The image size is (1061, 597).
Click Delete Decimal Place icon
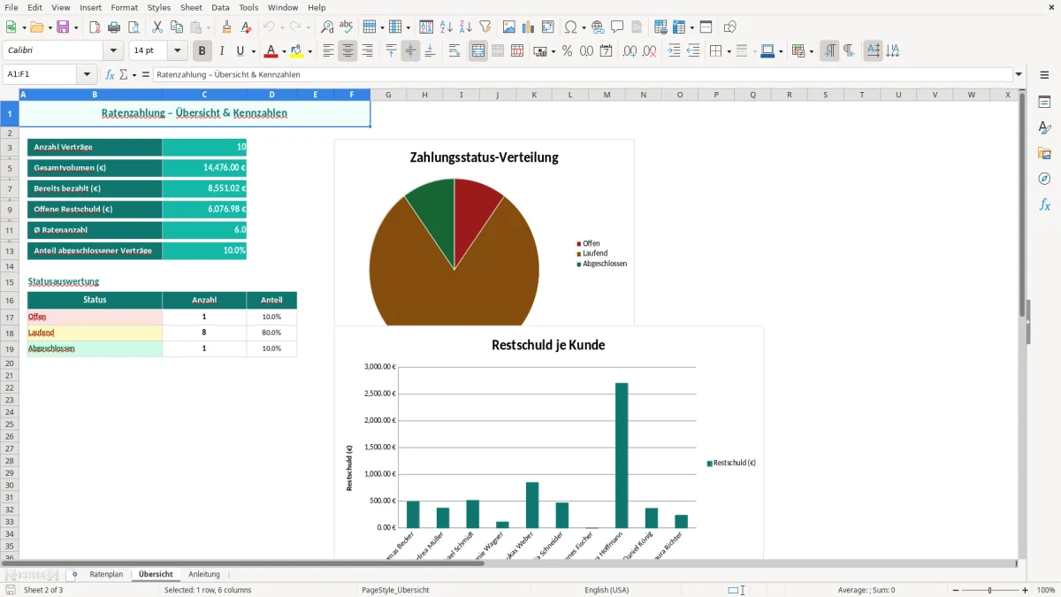click(x=650, y=51)
